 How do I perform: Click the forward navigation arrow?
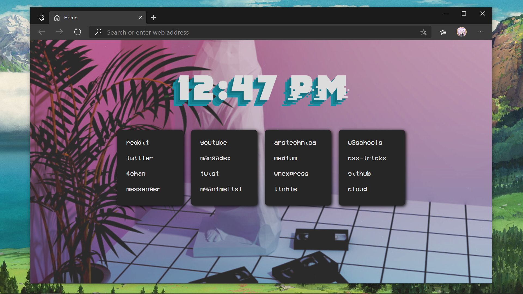pyautogui.click(x=59, y=32)
